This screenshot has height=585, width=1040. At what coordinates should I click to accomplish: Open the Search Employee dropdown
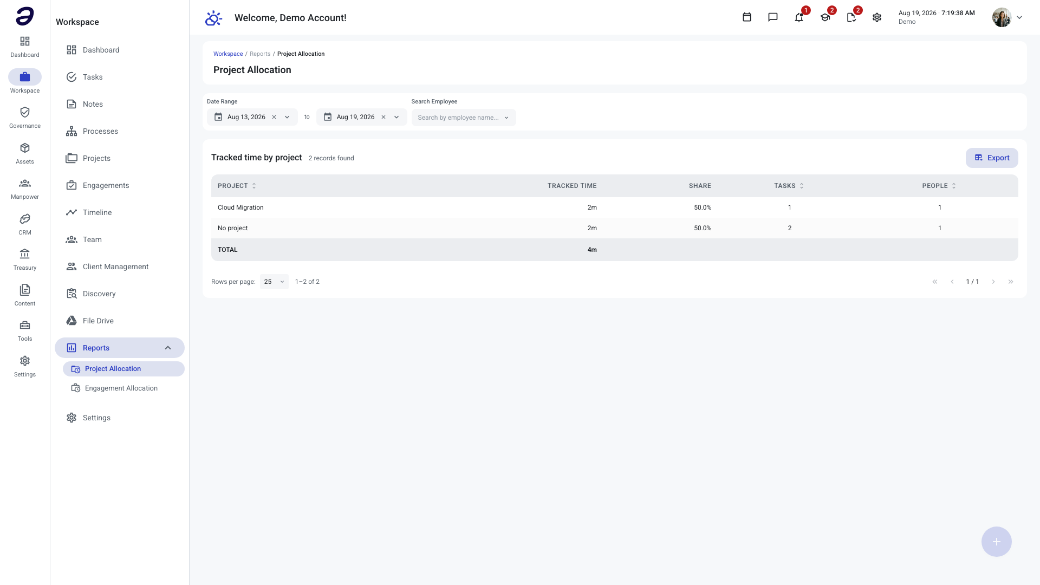[464, 118]
